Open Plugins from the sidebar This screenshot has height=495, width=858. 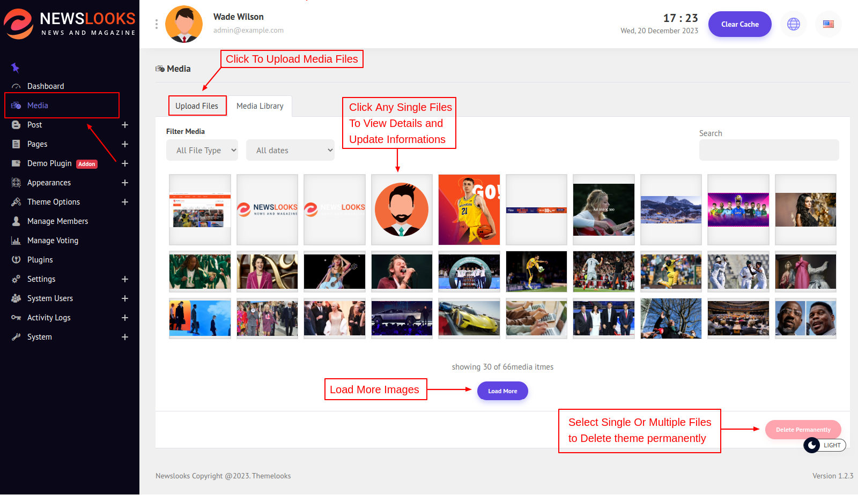tap(40, 260)
